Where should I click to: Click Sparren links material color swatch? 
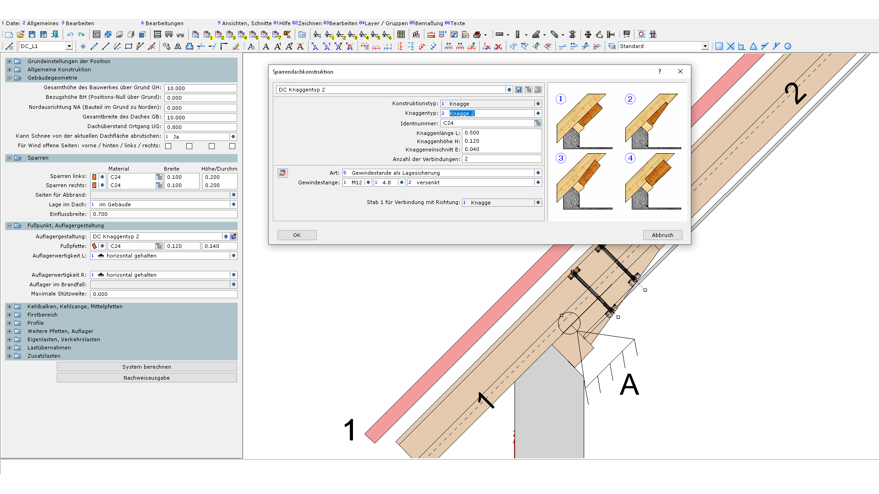94,177
